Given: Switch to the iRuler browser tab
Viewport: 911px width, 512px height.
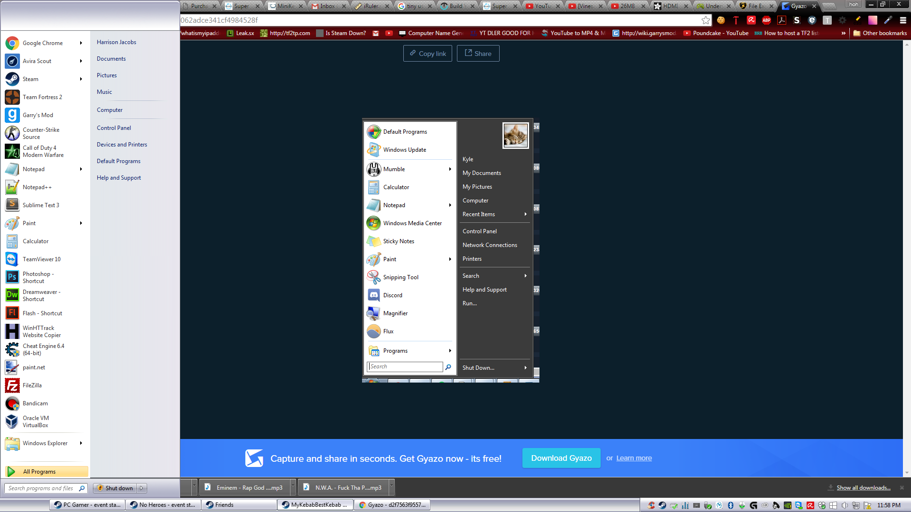Looking at the screenshot, I should 371,6.
